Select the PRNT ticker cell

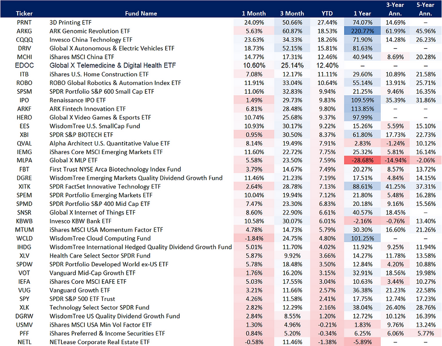point(24,23)
